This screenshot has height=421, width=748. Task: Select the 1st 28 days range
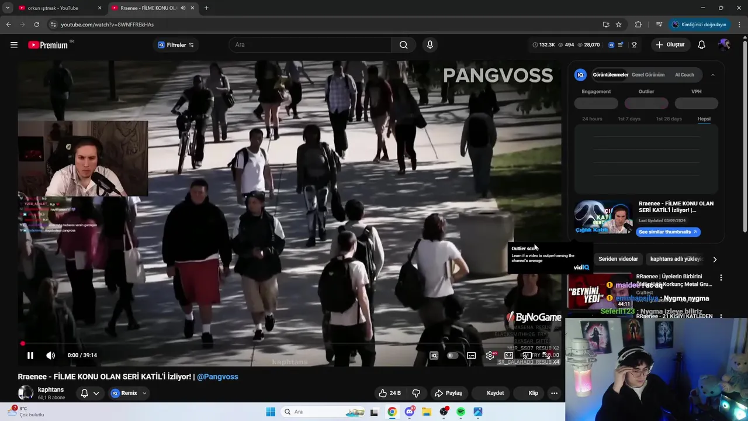pos(669,119)
